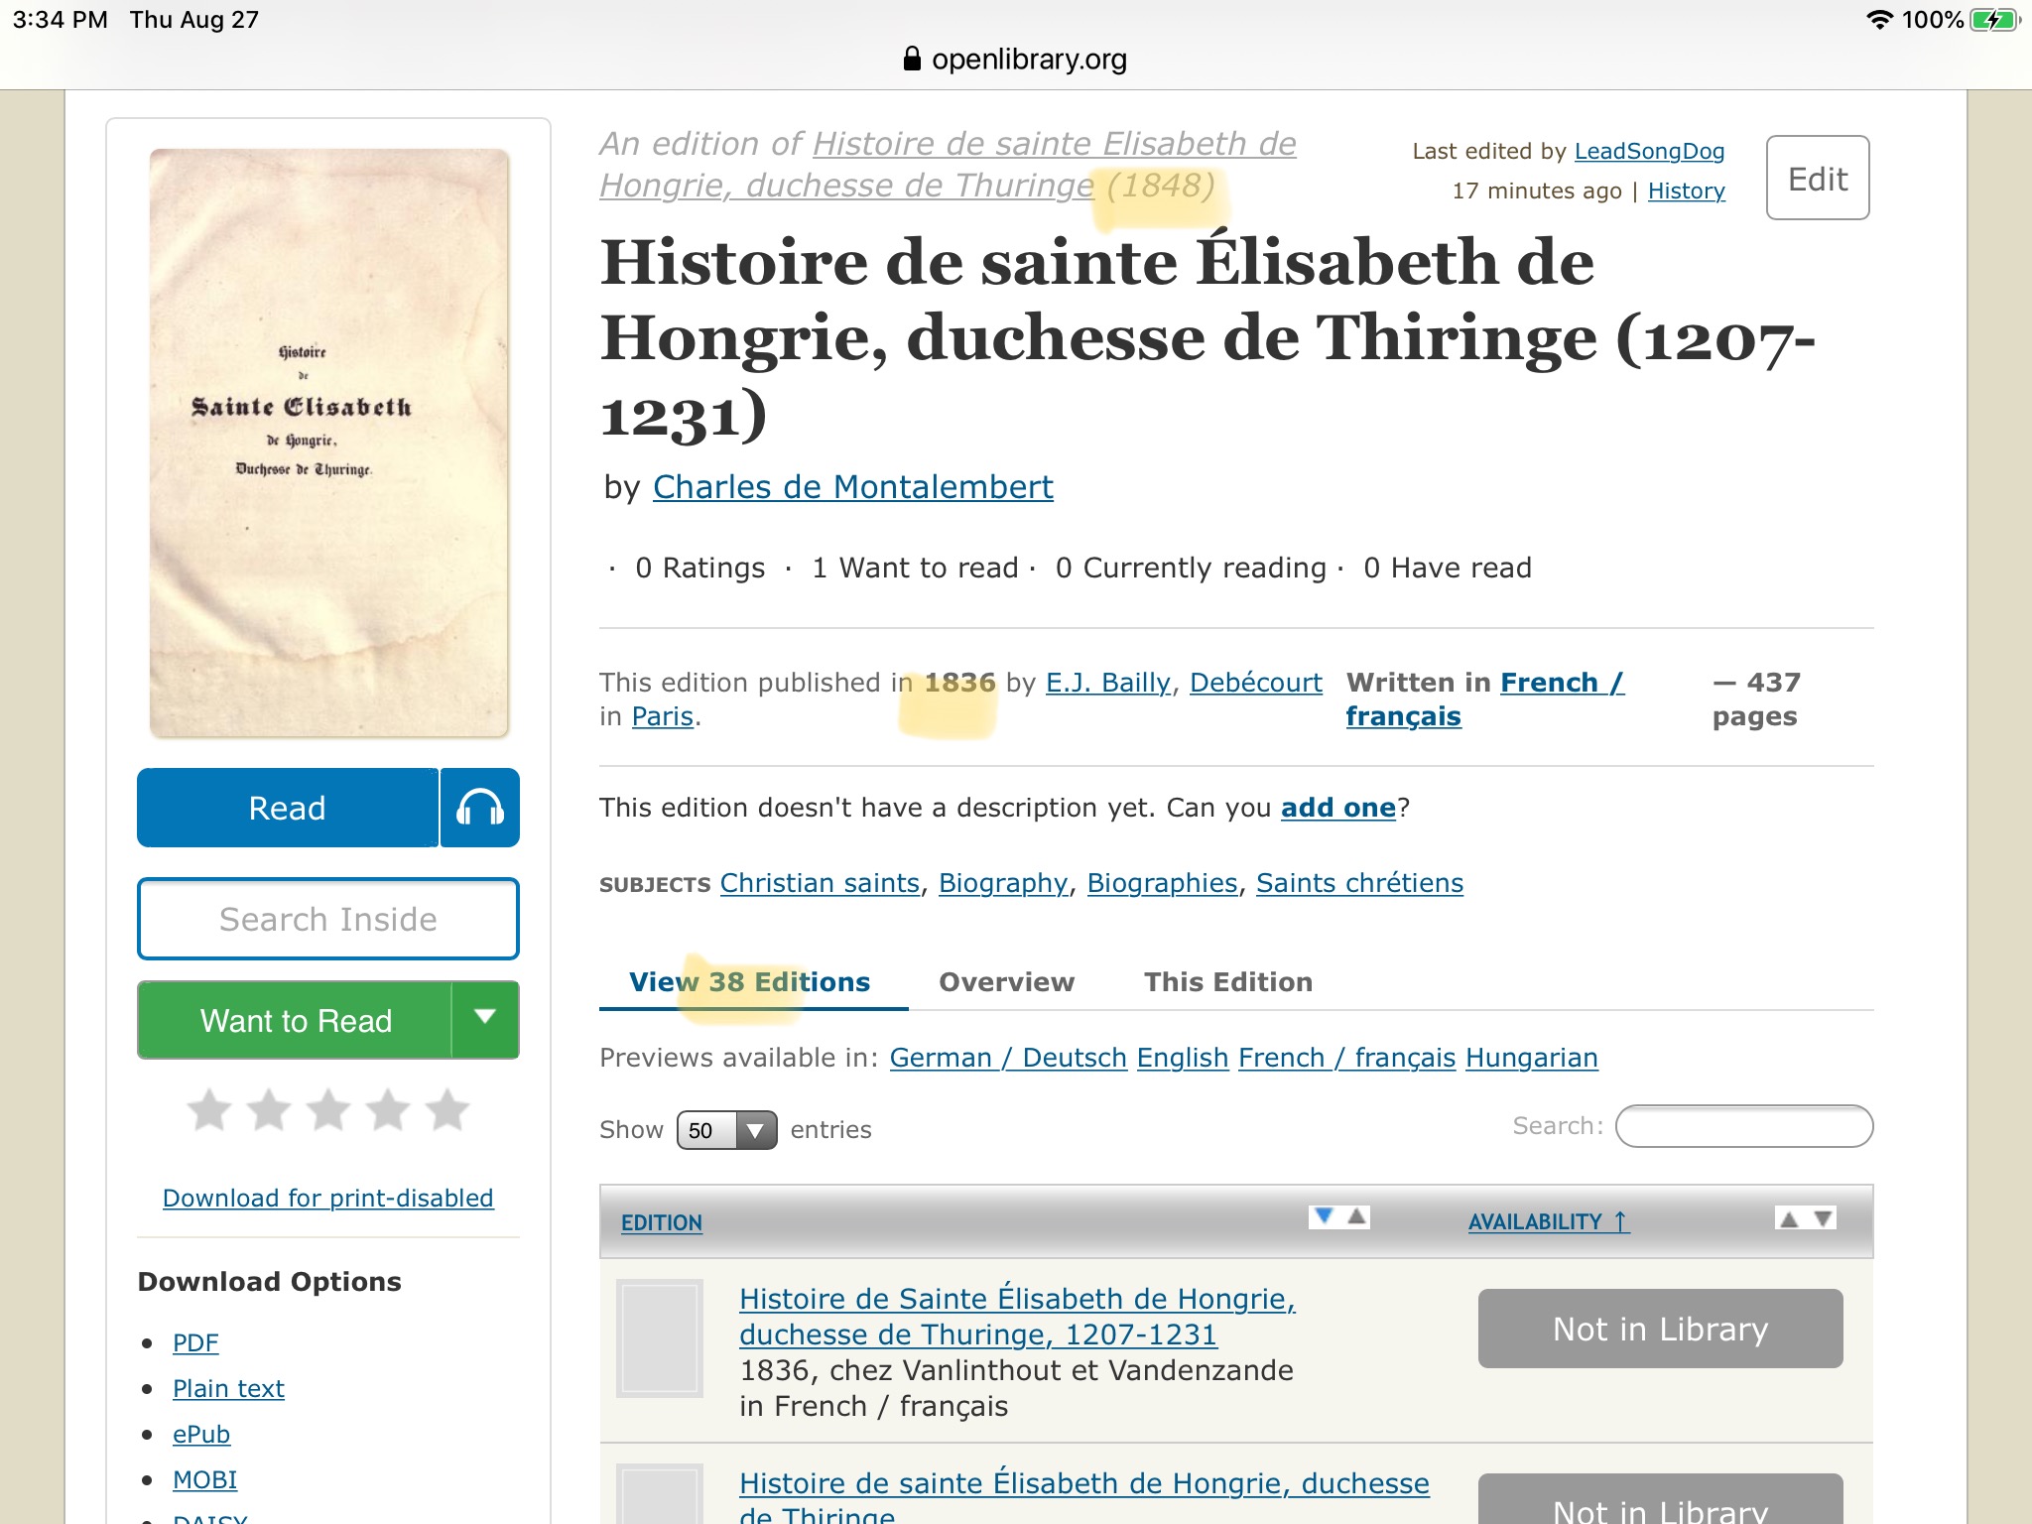Tap the battery status icon
This screenshot has width=2032, height=1524.
tap(1994, 20)
